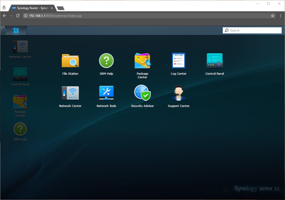Click the dimmed SRM Help desktop shortcut
The height and width of the screenshot is (200, 285).
coord(20,132)
